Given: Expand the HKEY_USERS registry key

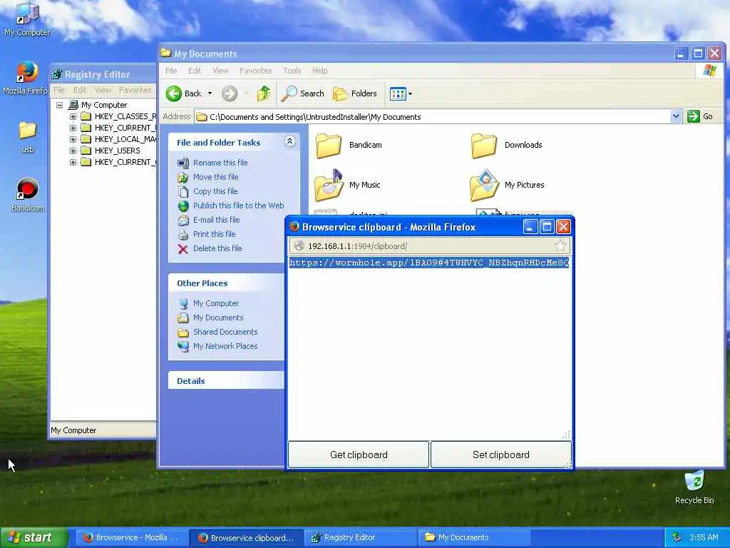Looking at the screenshot, I should (x=73, y=151).
